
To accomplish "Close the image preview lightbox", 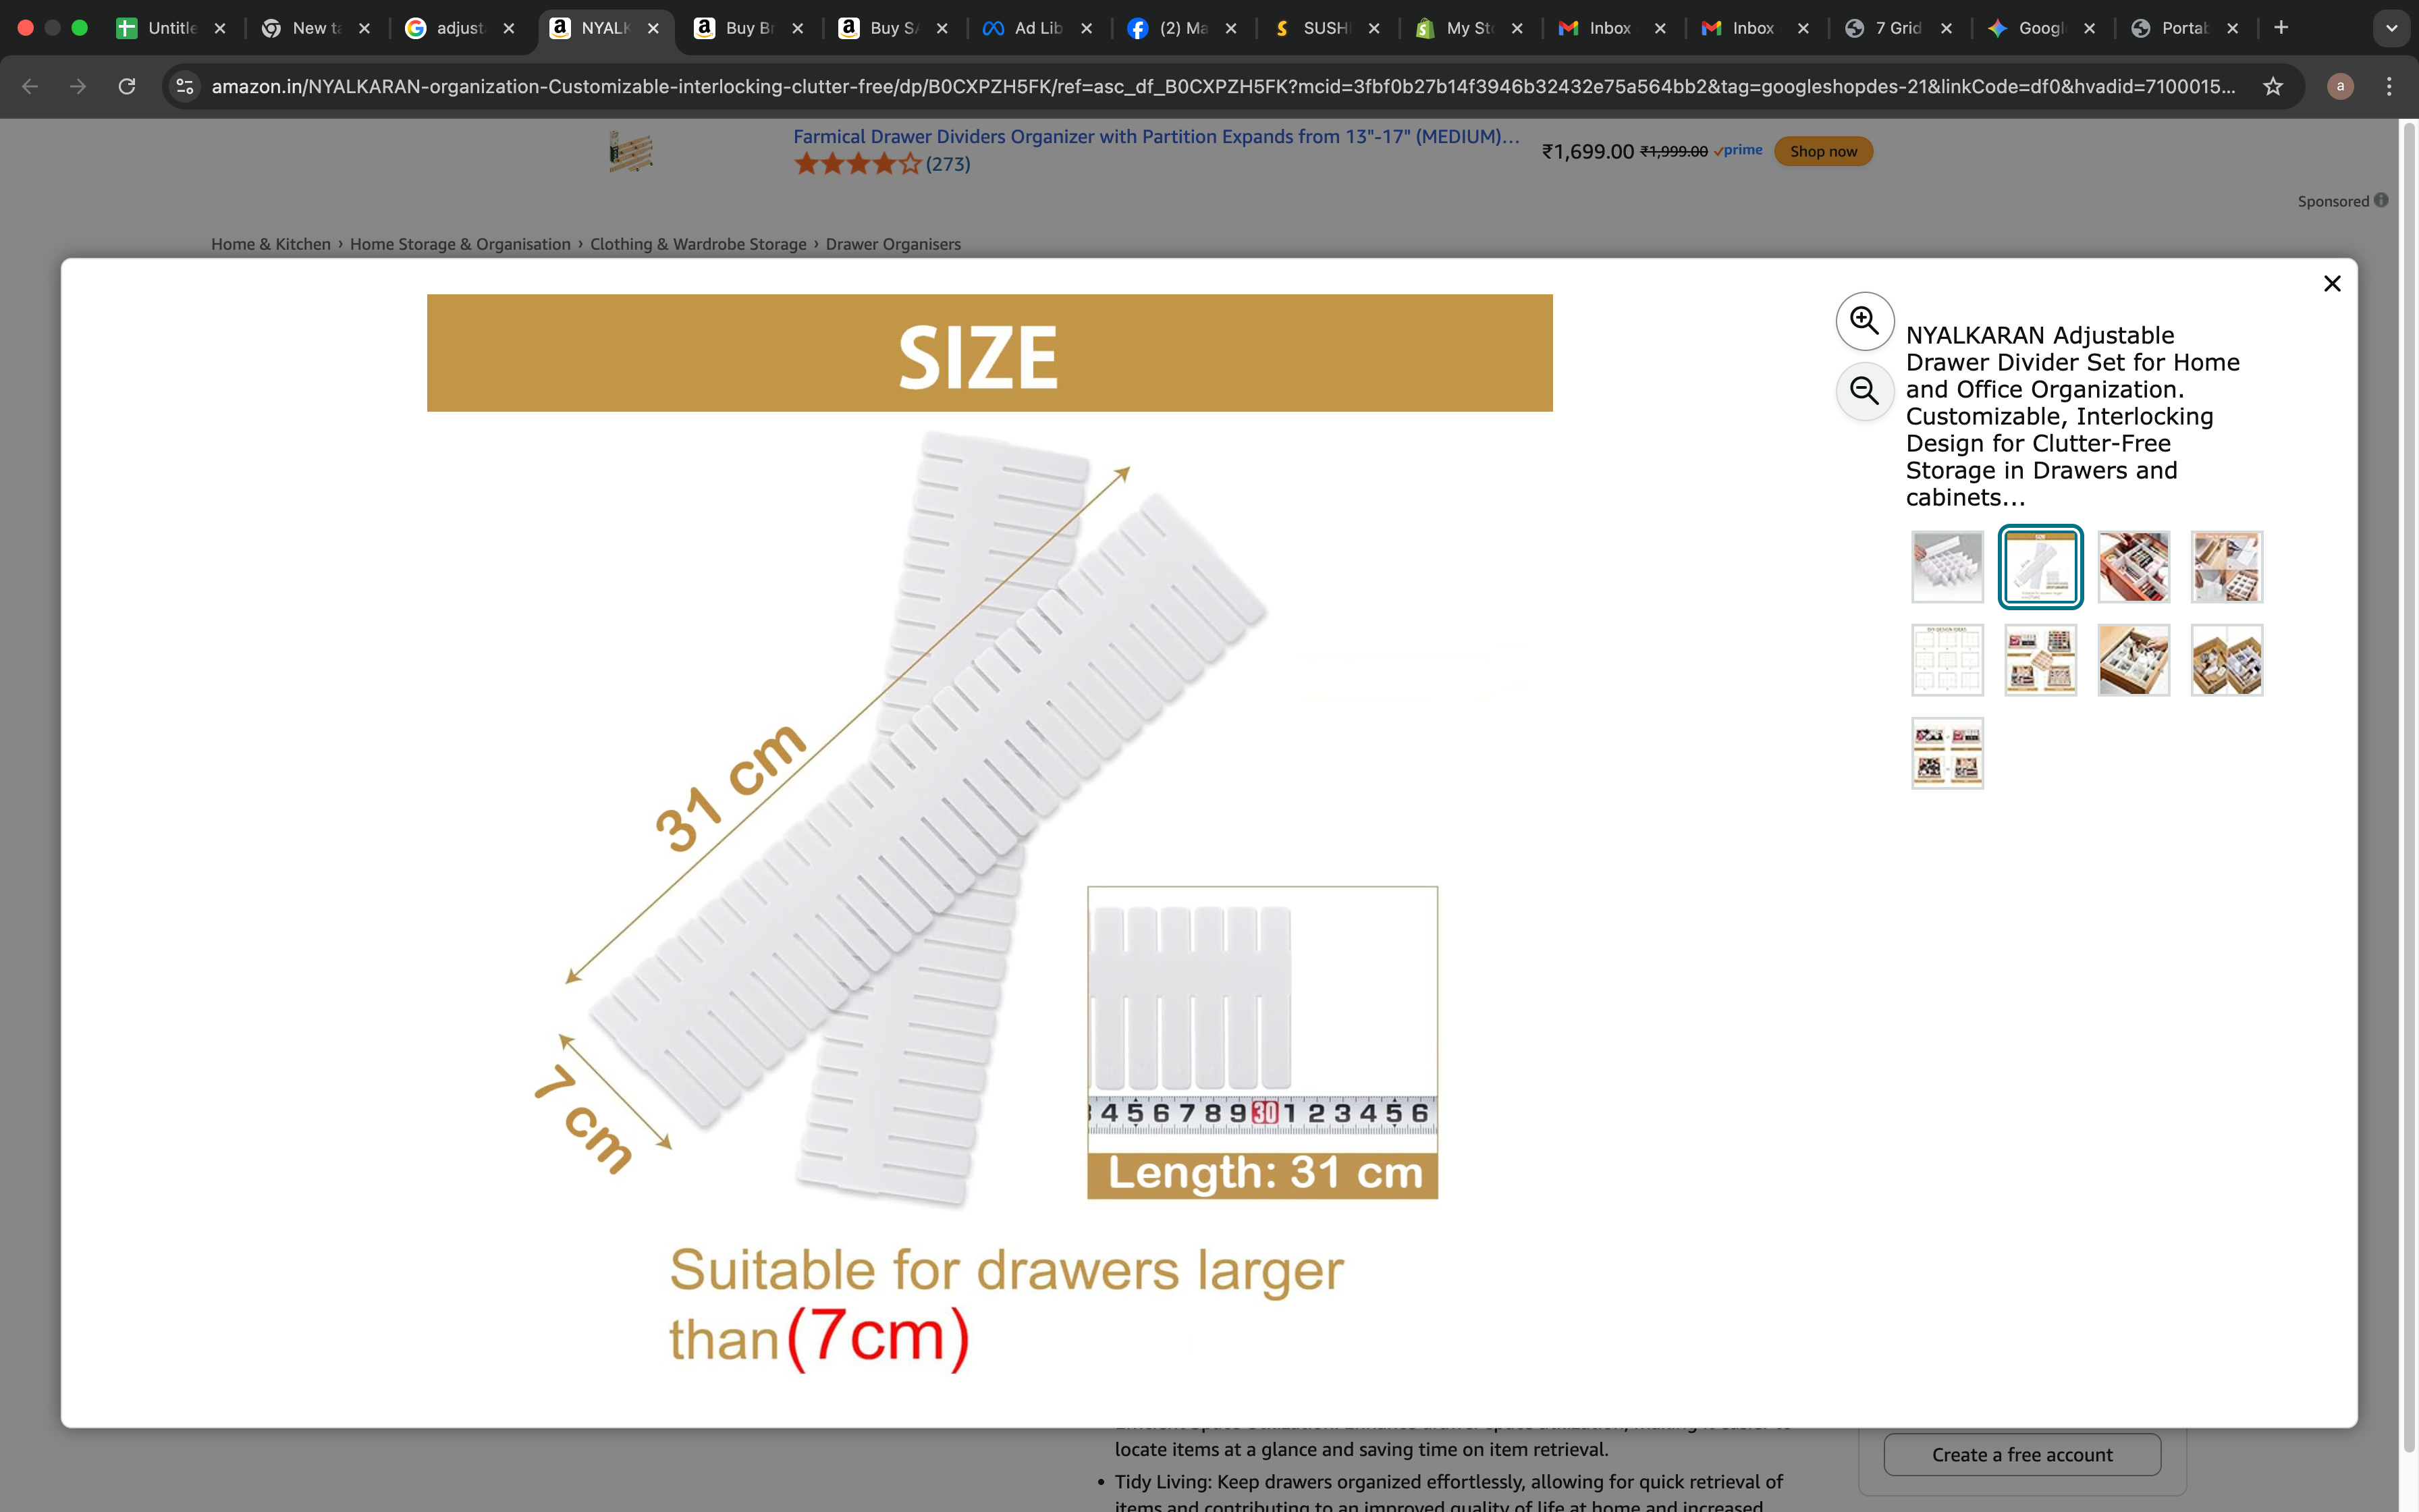I will coord(2333,284).
